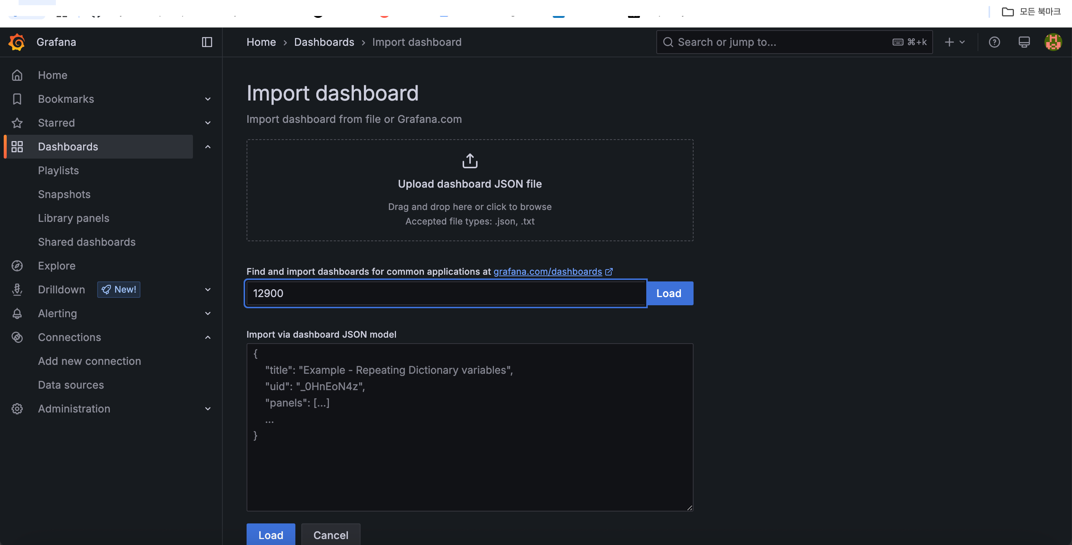Viewport: 1072px width, 545px height.
Task: Click the Administration gear icon
Action: 17,408
